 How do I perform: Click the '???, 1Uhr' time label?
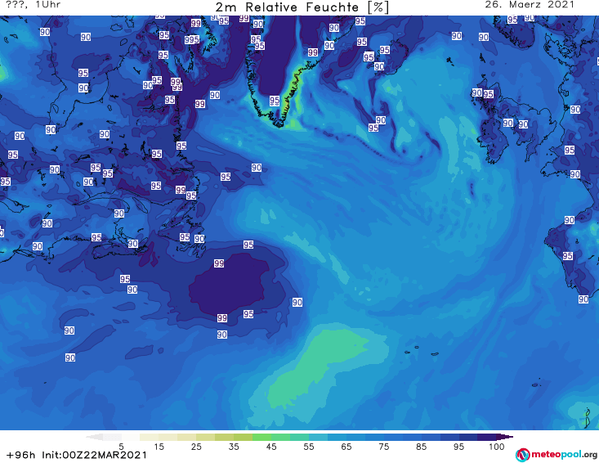33,5
